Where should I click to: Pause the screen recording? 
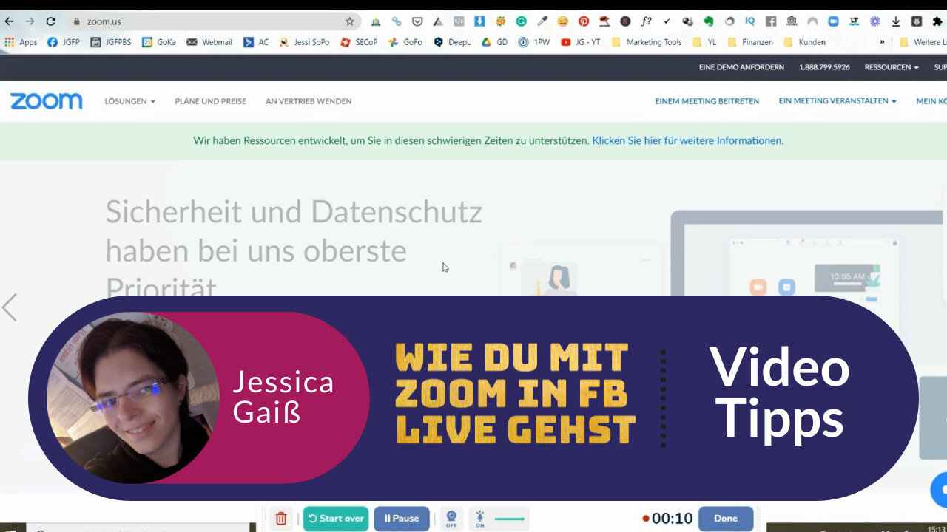pos(402,519)
